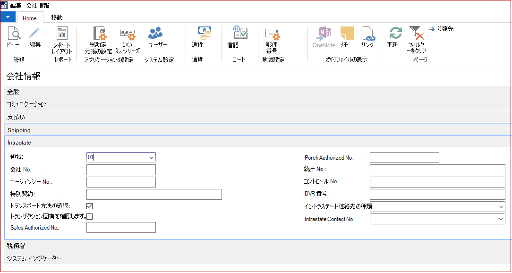The height and width of the screenshot is (273, 512).
Task: Click the エージェンシー No. input field
Action: pos(121,182)
